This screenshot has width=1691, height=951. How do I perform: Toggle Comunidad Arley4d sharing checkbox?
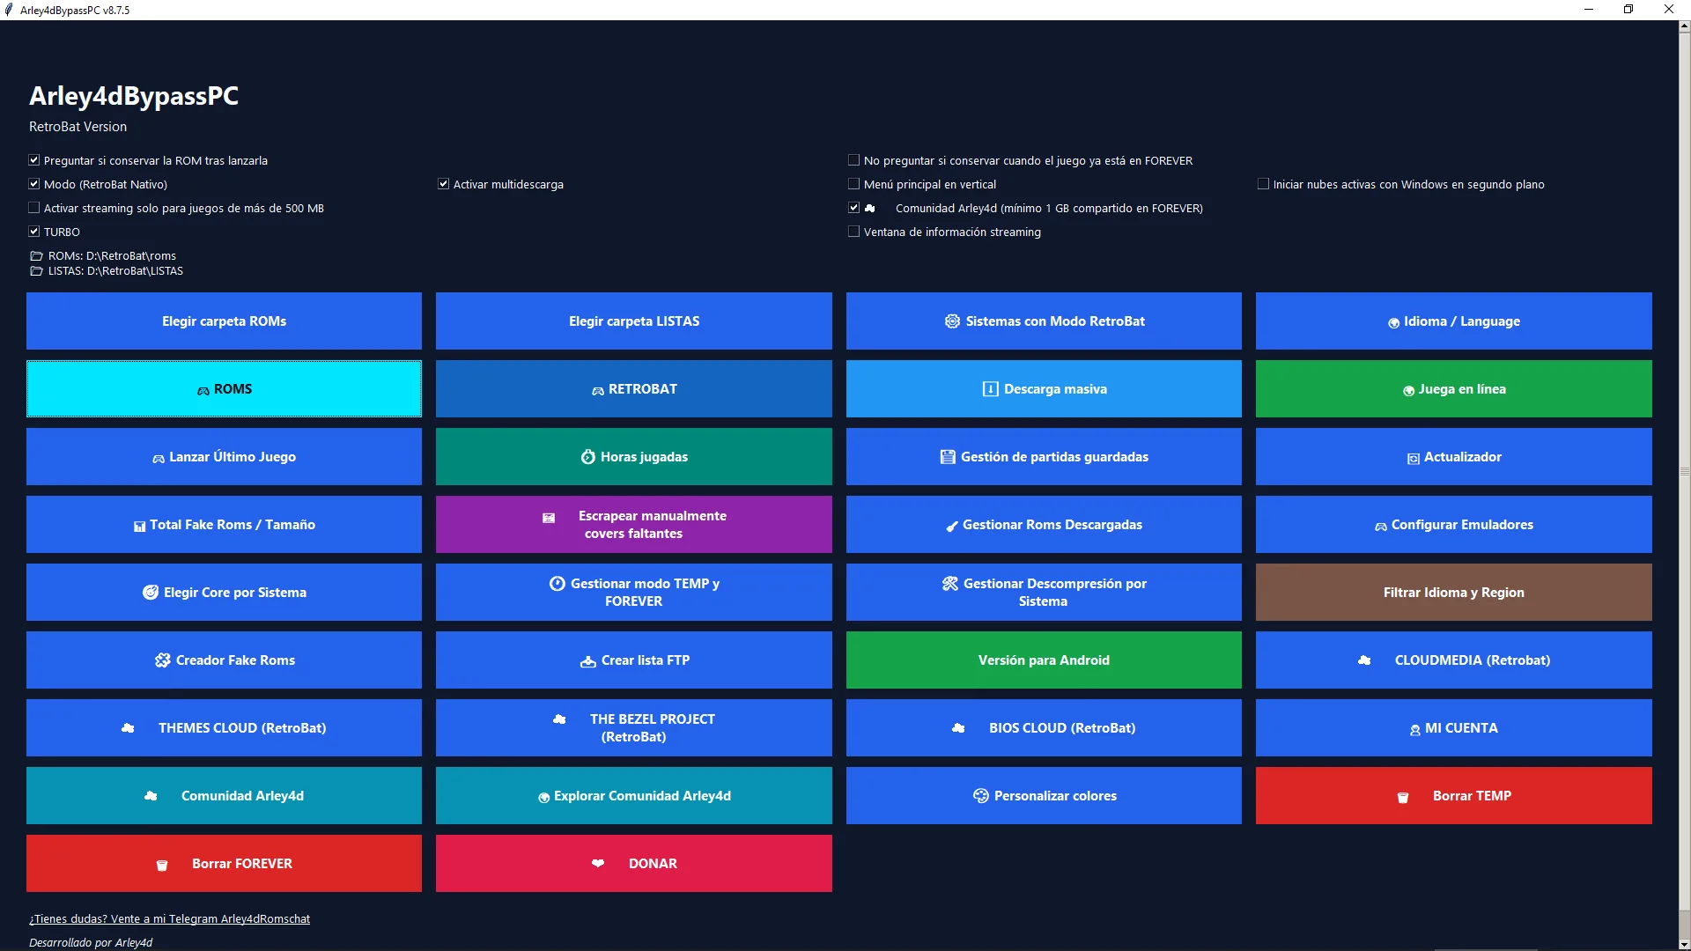point(853,208)
